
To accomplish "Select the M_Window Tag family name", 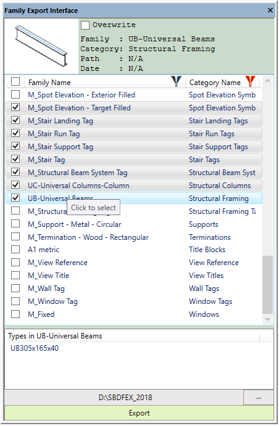I will click(52, 301).
